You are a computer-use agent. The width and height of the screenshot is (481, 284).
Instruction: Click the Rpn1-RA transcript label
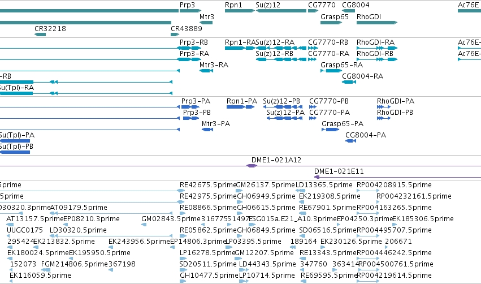(x=240, y=42)
